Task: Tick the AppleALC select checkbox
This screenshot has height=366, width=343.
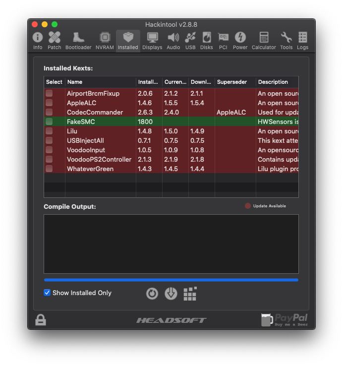Action: pyautogui.click(x=49, y=103)
